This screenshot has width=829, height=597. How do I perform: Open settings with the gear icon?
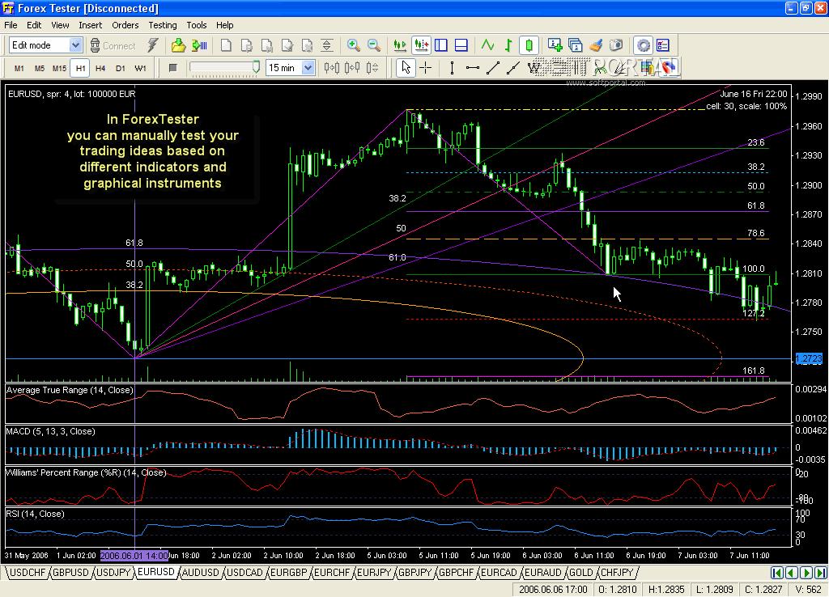(643, 45)
